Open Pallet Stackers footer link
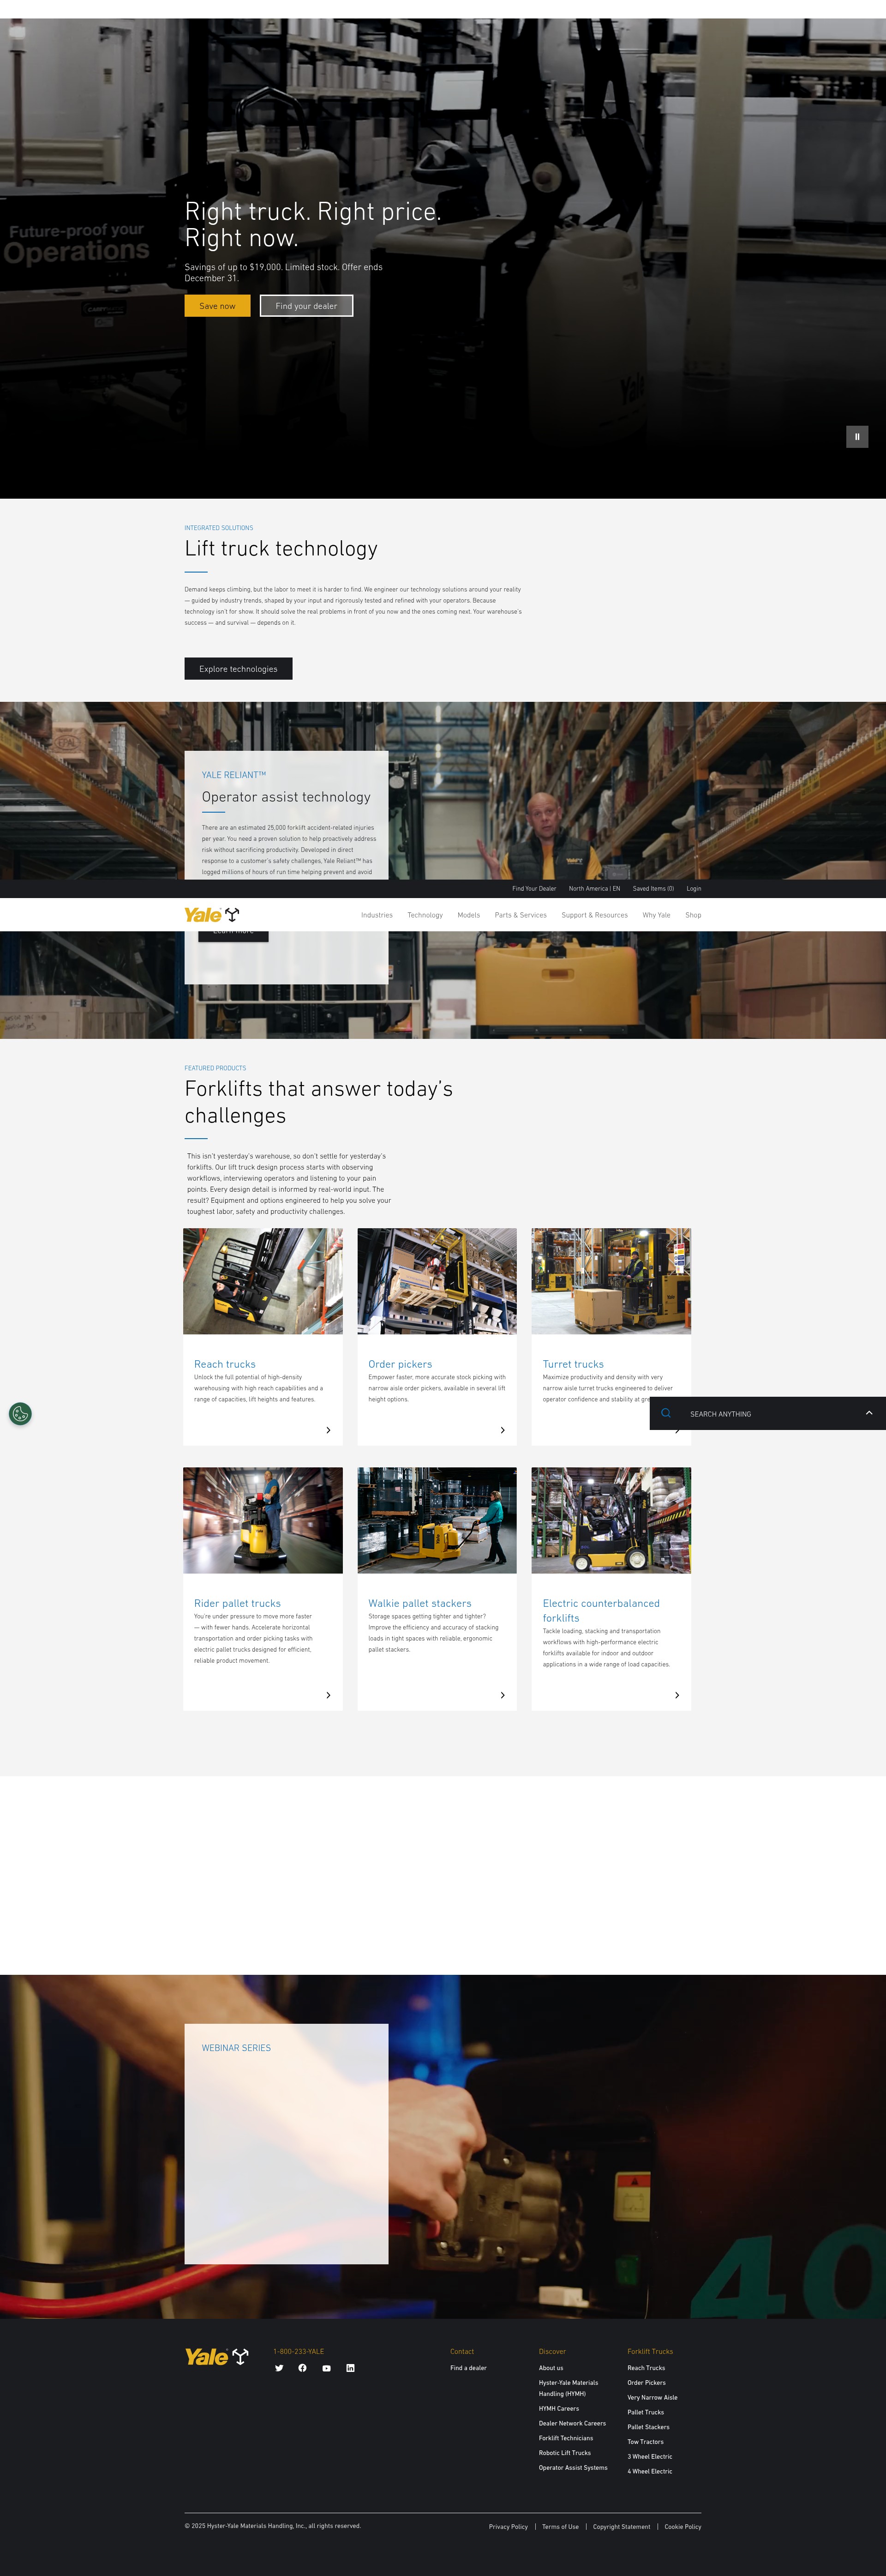This screenshot has width=886, height=2576. pyautogui.click(x=648, y=2427)
